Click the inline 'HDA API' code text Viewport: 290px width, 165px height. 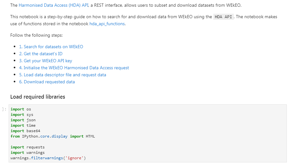click(224, 17)
